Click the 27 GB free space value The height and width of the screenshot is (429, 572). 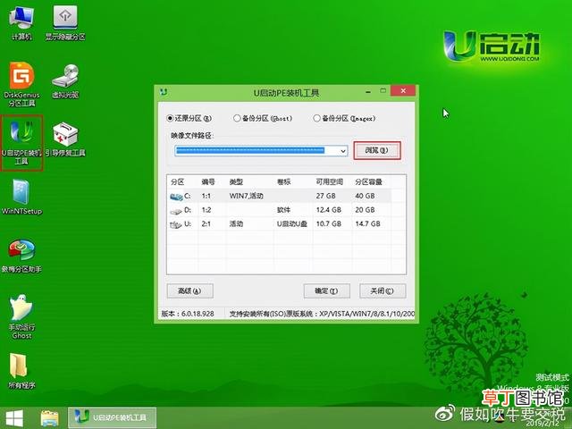325,196
